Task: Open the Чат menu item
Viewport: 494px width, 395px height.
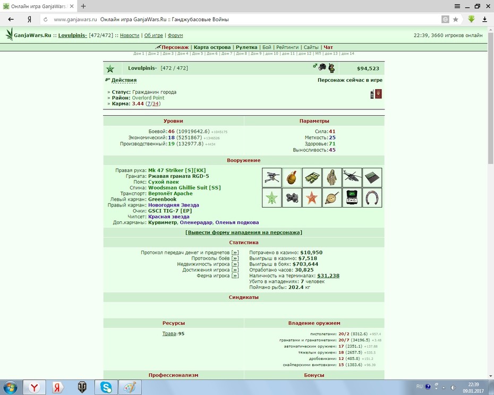Action: click(x=328, y=47)
